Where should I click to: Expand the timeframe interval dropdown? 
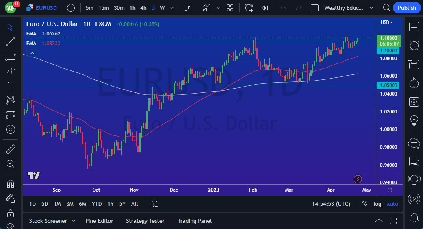coord(172,8)
